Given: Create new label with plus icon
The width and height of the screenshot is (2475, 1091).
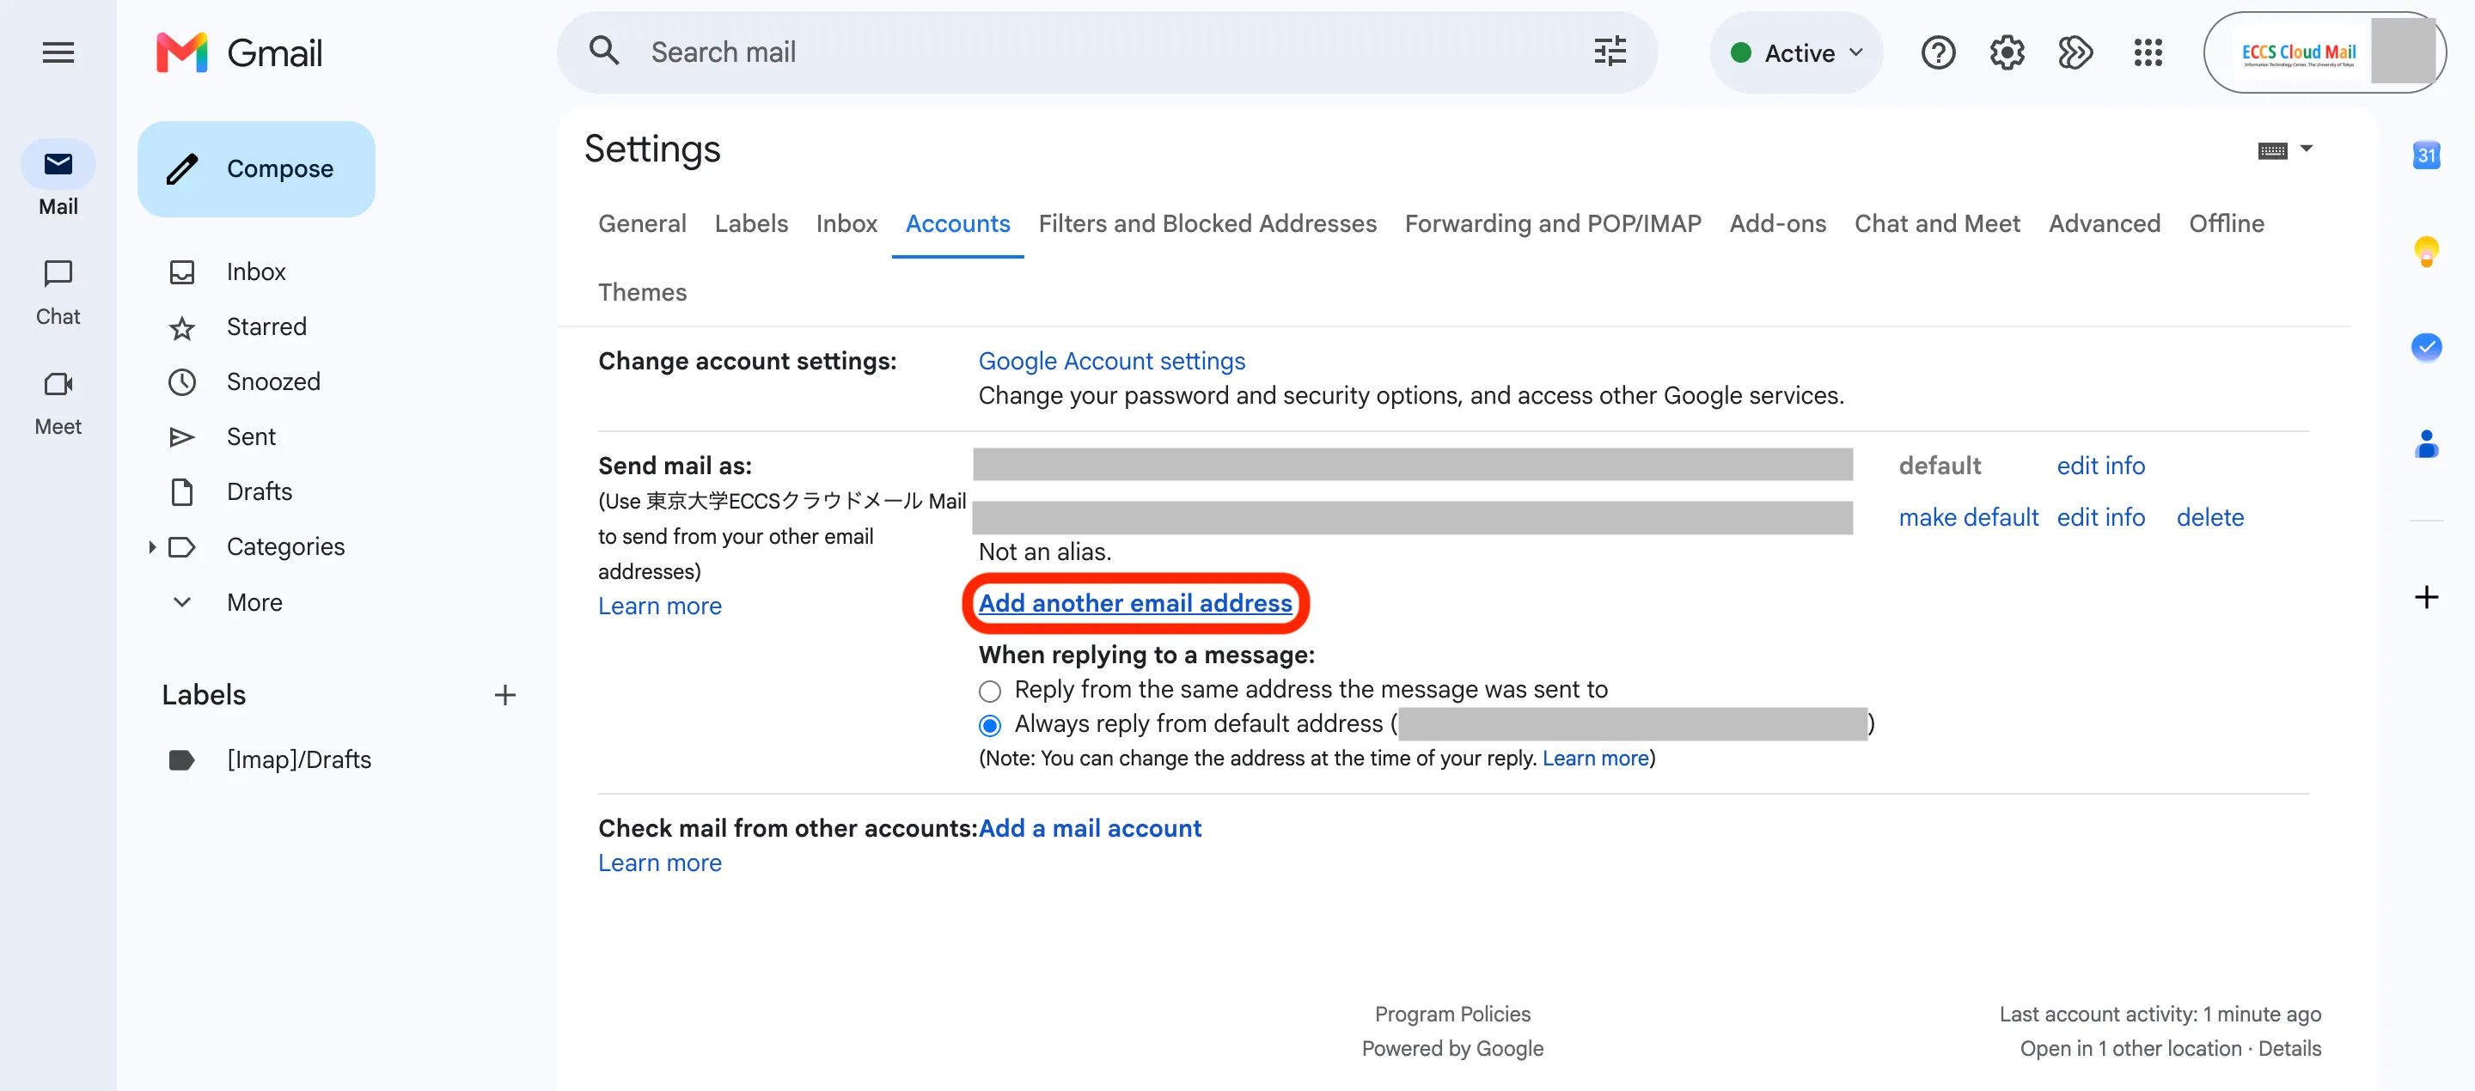Looking at the screenshot, I should 504,694.
